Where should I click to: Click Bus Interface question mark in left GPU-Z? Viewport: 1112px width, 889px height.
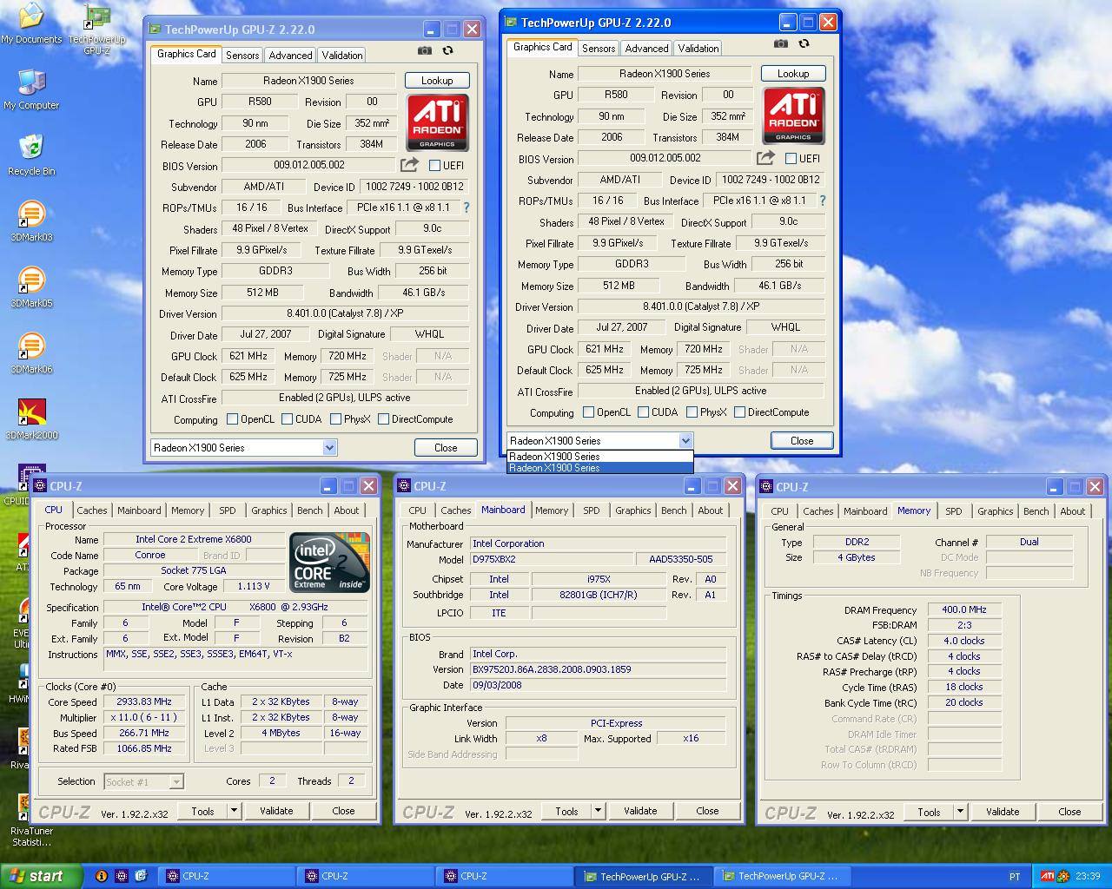467,207
